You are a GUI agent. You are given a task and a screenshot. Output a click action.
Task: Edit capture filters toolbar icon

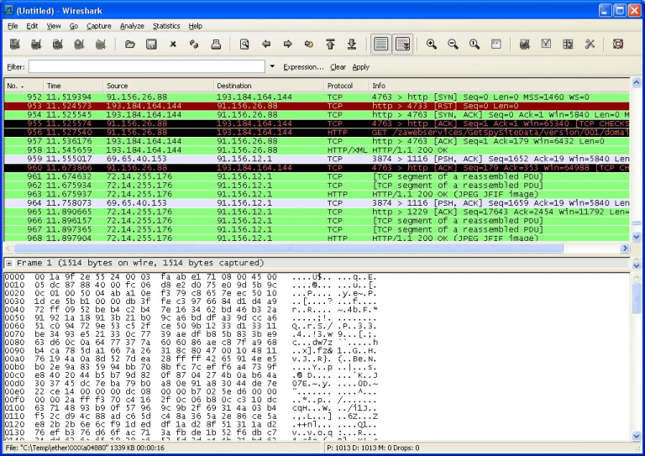(x=524, y=44)
